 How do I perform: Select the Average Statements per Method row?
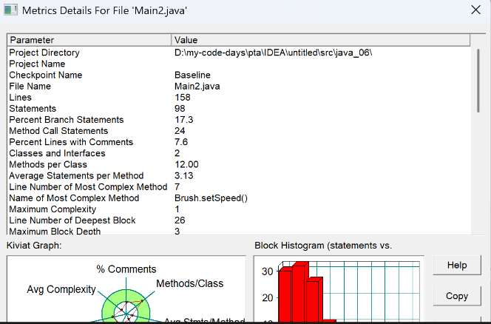239,176
